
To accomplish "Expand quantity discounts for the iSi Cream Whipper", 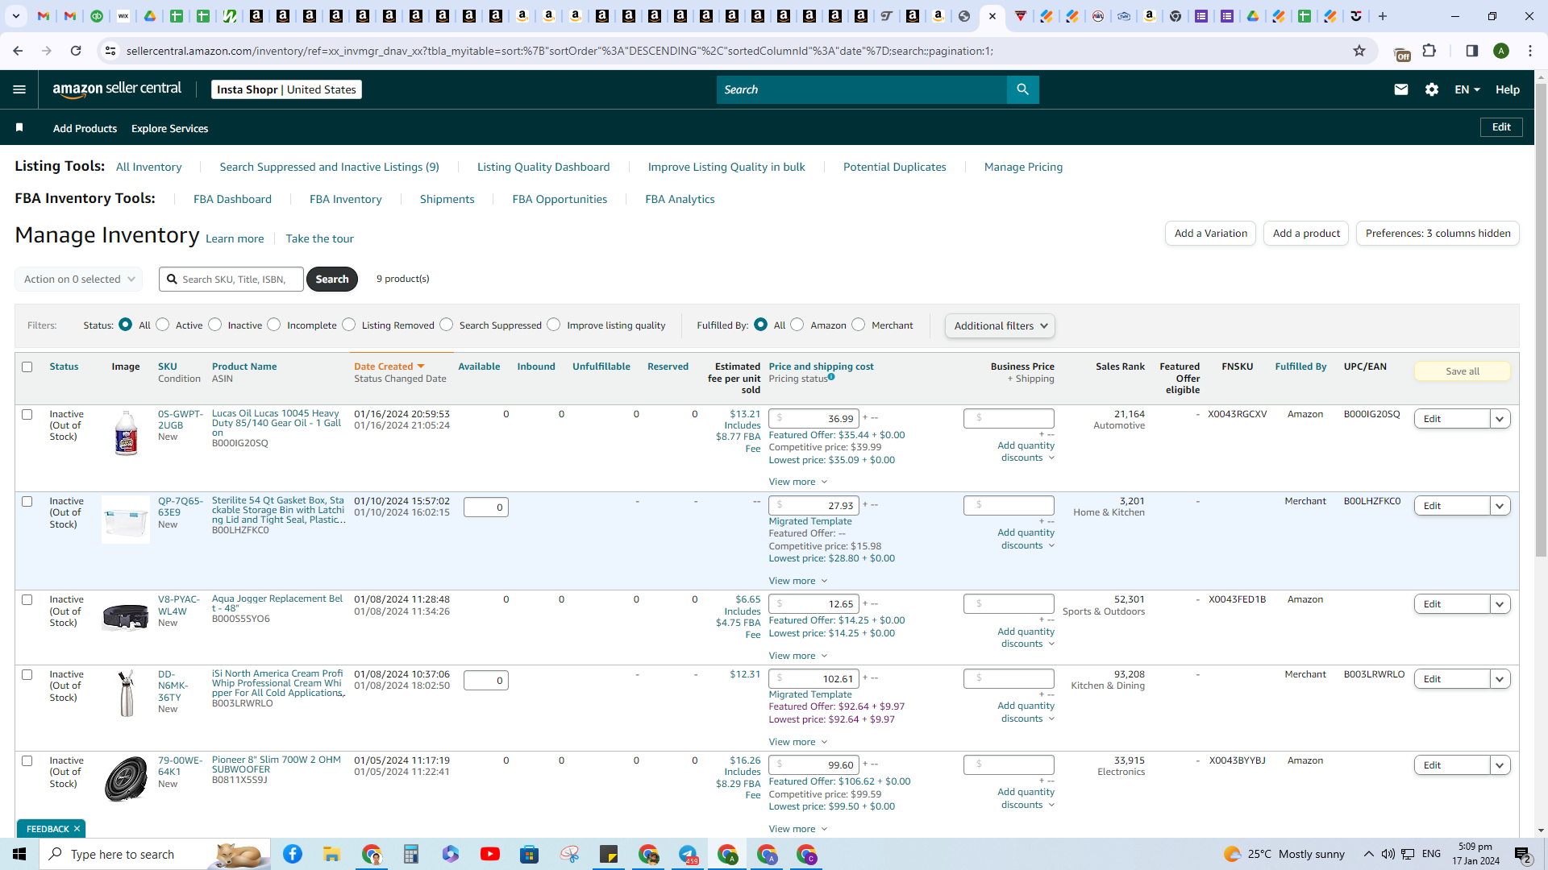I will coord(1026,712).
